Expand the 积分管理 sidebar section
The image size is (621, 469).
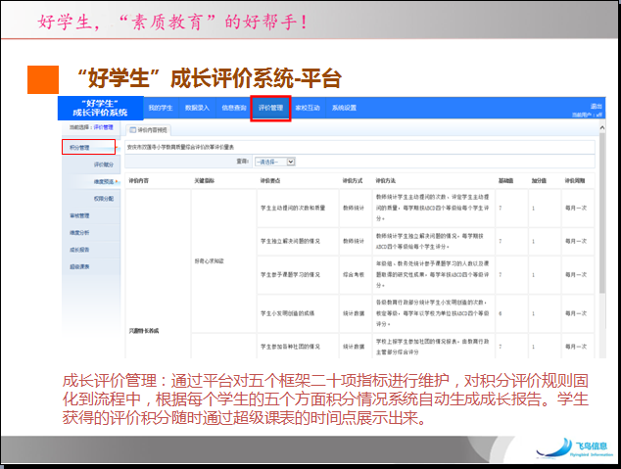[80, 148]
